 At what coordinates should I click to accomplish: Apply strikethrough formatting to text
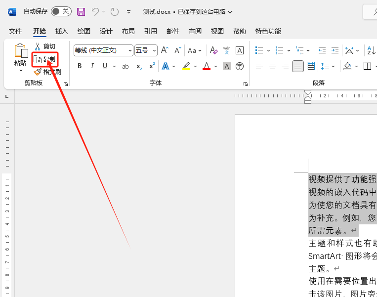126,66
